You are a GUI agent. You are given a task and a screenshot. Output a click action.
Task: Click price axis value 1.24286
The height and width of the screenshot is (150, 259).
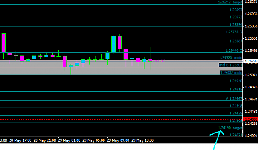251,124
